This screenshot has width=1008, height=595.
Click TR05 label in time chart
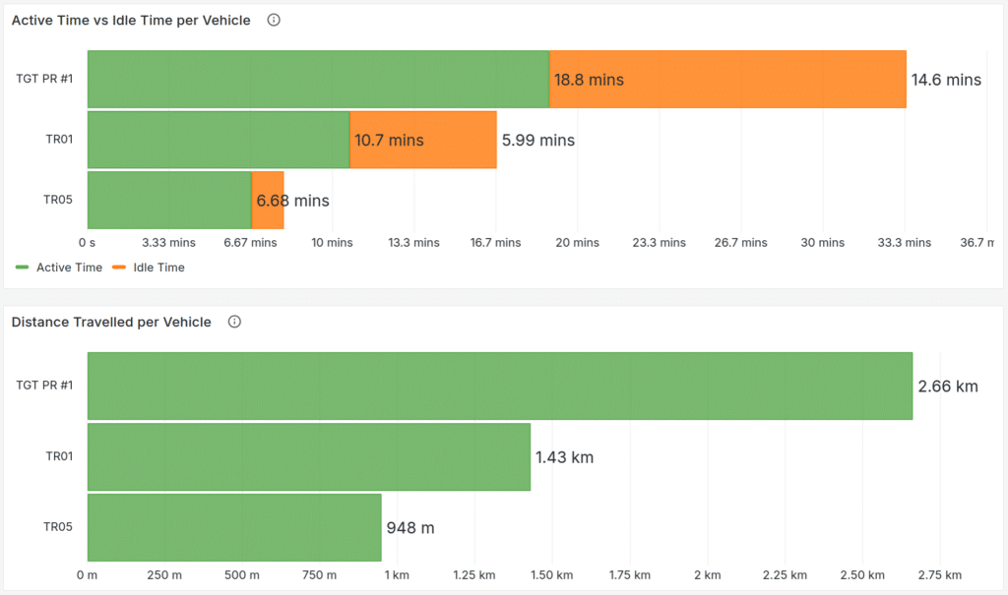click(x=58, y=200)
